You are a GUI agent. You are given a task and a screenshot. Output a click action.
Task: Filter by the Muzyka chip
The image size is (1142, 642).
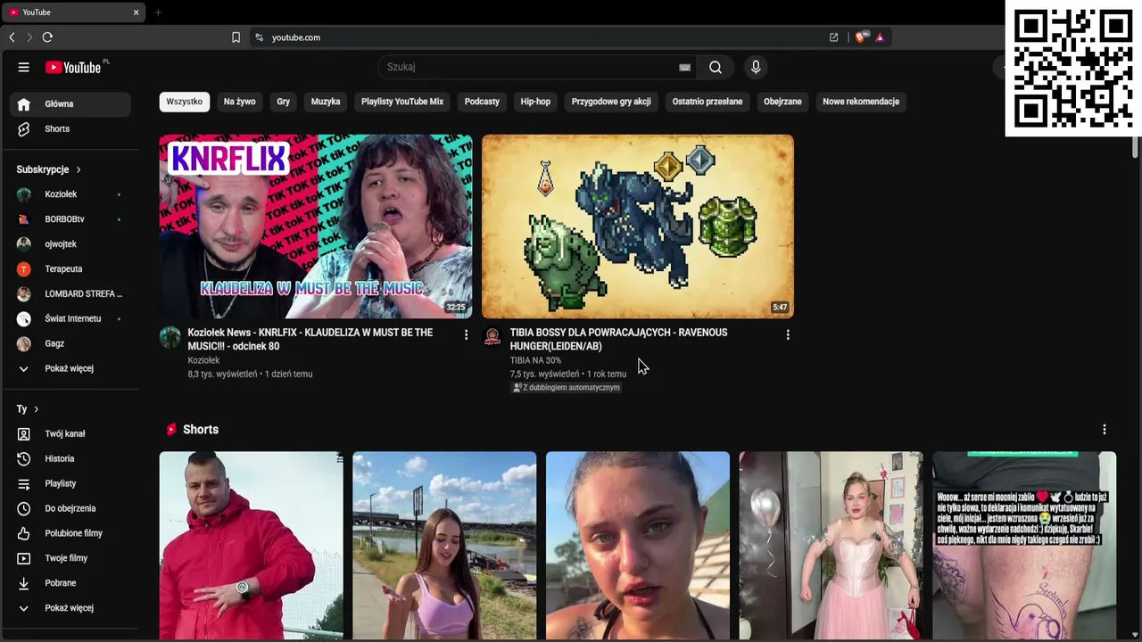coord(326,102)
